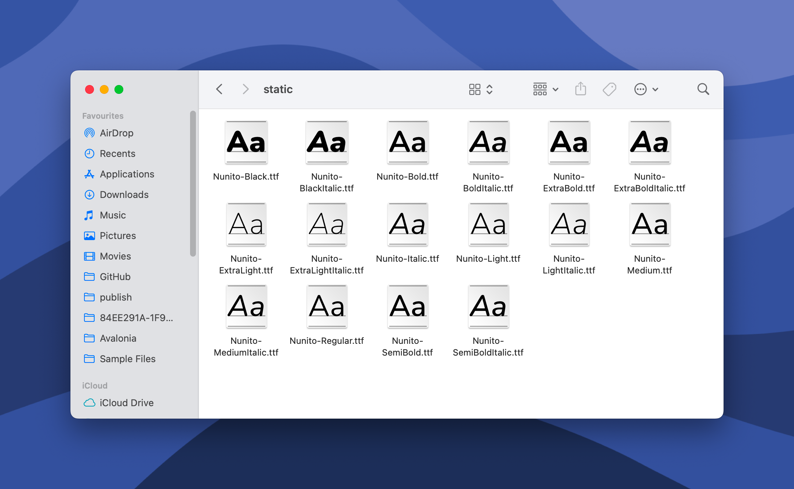Viewport: 794px width, 489px height.
Task: Click the 'static' folder title in toolbar
Action: 278,89
